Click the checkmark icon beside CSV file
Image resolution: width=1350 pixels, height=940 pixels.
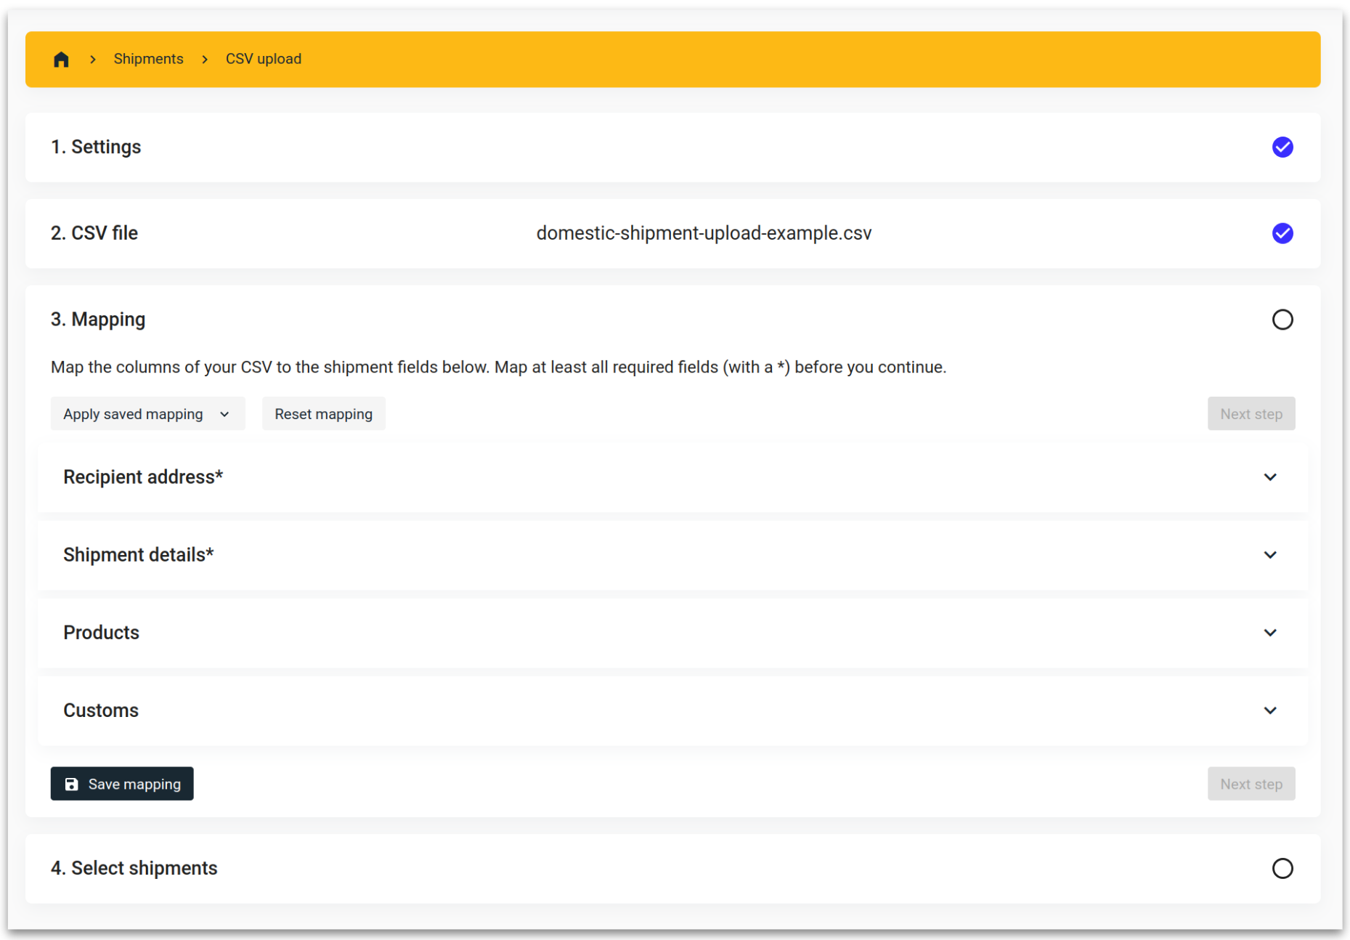[1282, 233]
